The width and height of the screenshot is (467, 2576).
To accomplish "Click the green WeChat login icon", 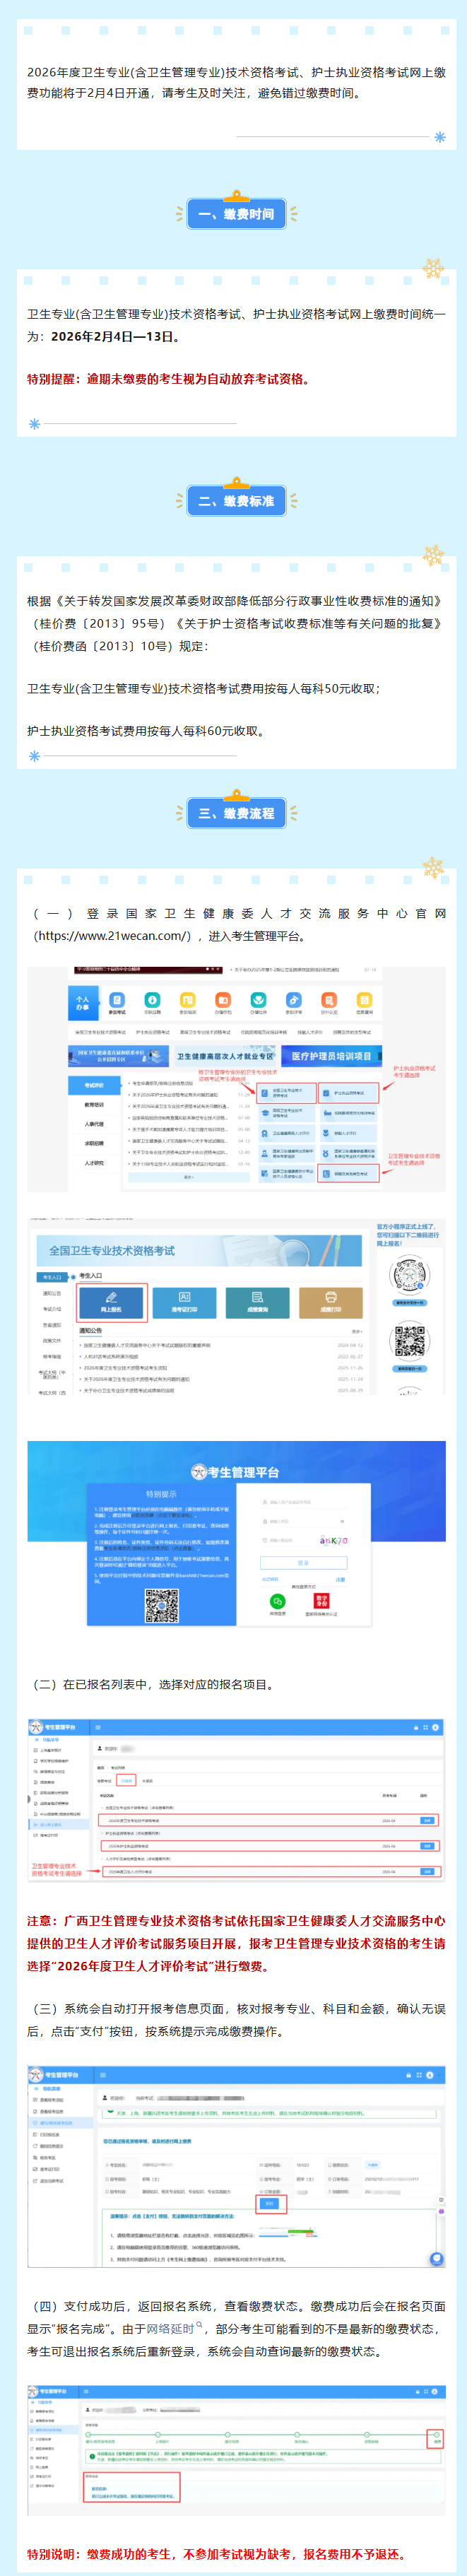I will pos(277,1601).
